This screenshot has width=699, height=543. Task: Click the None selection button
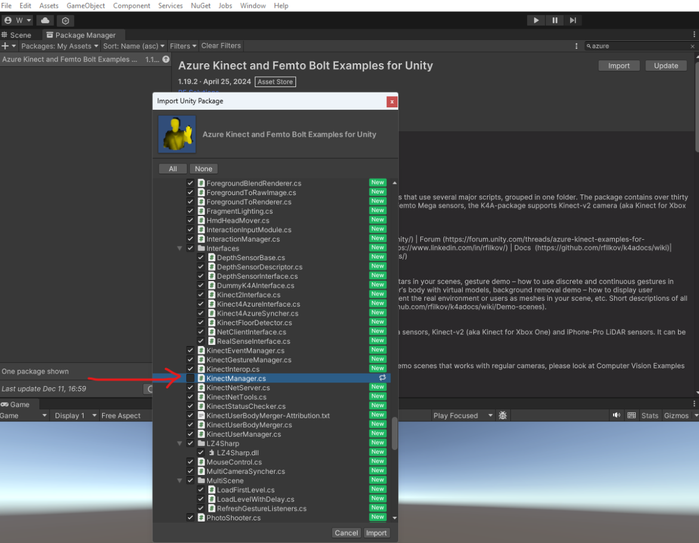[x=204, y=169]
